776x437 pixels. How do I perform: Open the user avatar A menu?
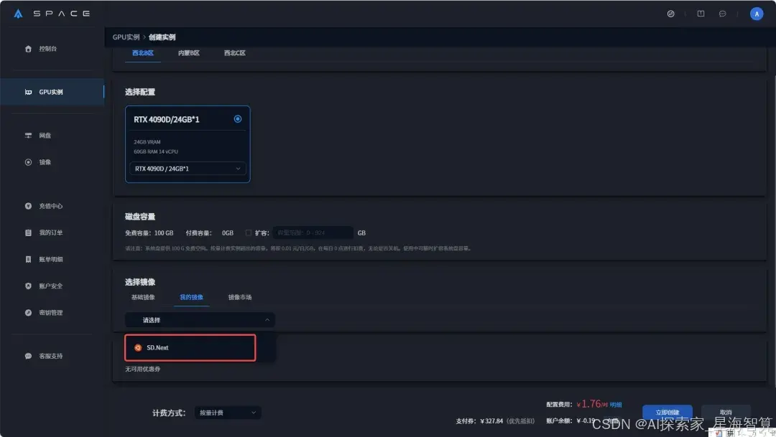[756, 14]
